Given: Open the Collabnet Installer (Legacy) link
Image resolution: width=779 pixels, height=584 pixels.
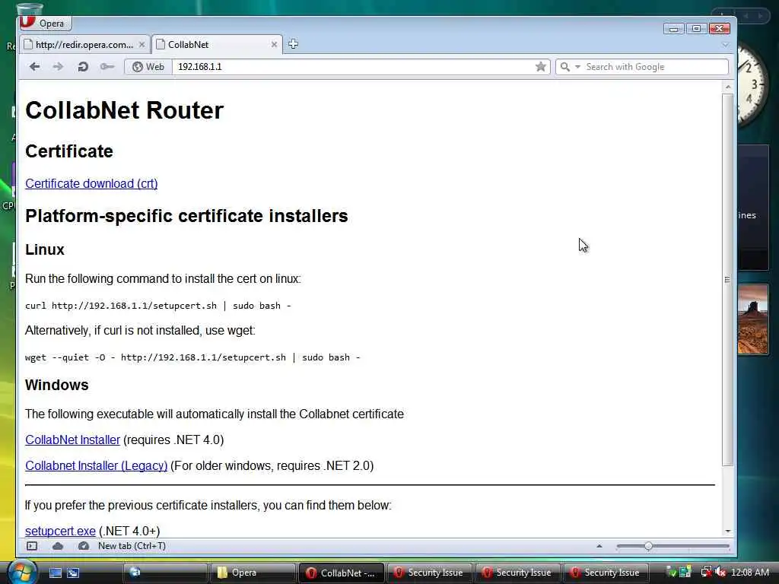Looking at the screenshot, I should click(x=97, y=465).
